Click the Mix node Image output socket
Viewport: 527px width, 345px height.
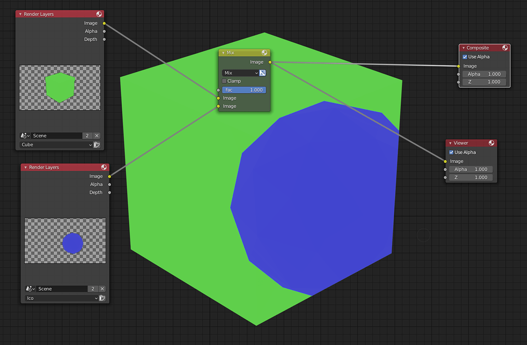coord(270,62)
